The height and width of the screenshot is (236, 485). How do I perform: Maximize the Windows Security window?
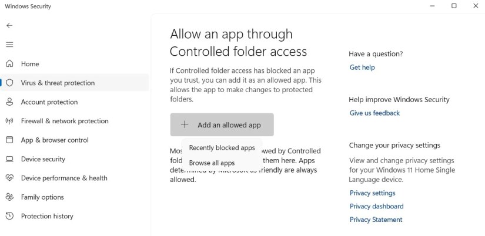pyautogui.click(x=454, y=6)
